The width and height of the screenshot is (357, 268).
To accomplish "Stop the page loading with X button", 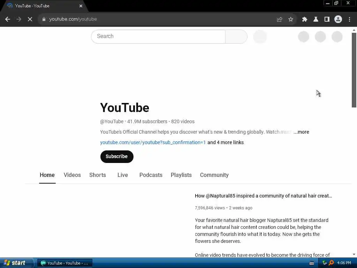I will click(x=30, y=20).
